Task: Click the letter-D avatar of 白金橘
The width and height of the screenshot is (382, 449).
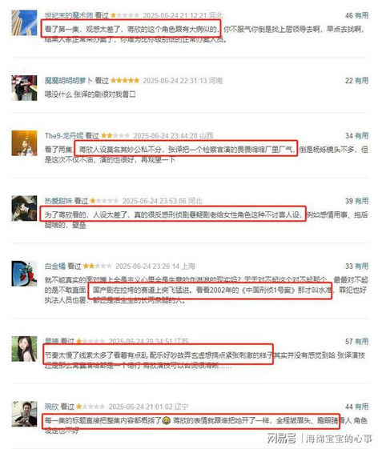Action: point(24,274)
